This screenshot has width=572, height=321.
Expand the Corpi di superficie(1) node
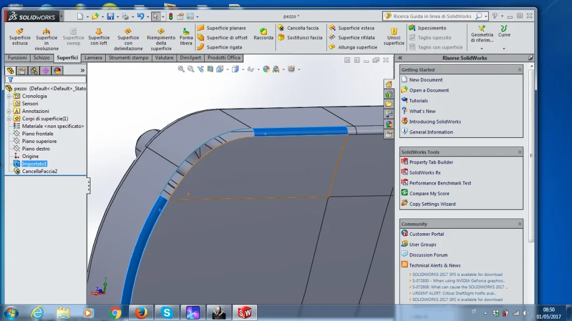pos(9,118)
